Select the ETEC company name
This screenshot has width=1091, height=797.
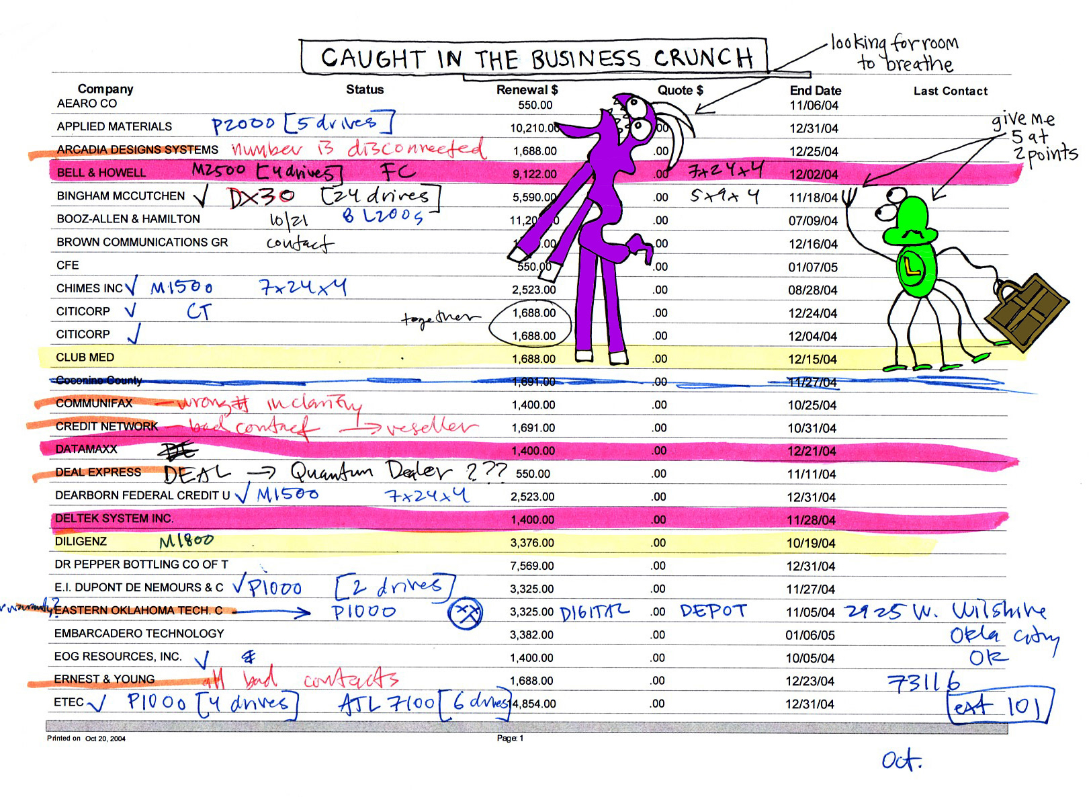click(x=69, y=702)
